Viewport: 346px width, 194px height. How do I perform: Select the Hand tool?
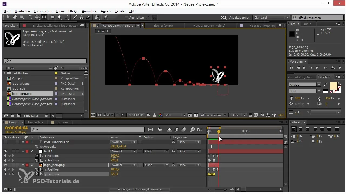tap(15, 17)
